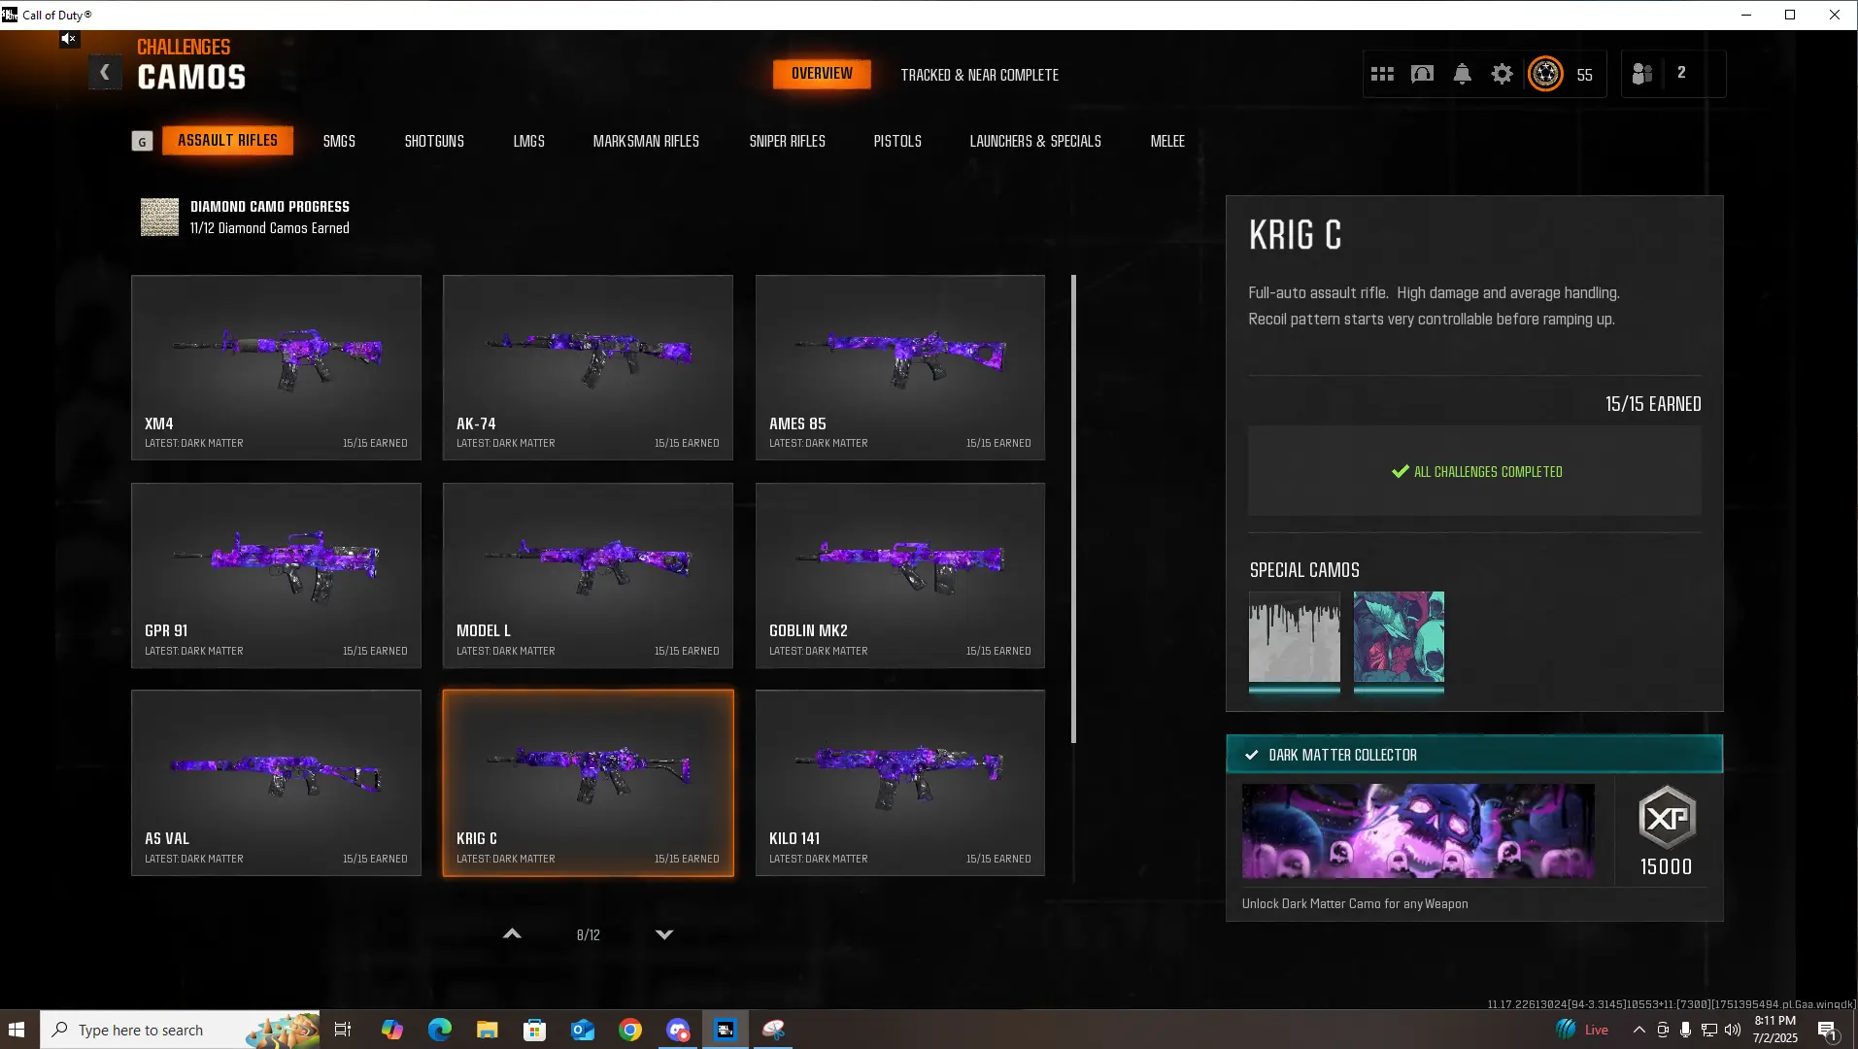Click the muted speaker icon
Image resolution: width=1858 pixels, height=1049 pixels.
[68, 39]
